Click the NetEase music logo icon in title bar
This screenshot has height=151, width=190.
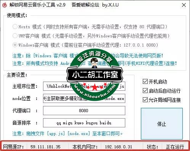point(5,5)
